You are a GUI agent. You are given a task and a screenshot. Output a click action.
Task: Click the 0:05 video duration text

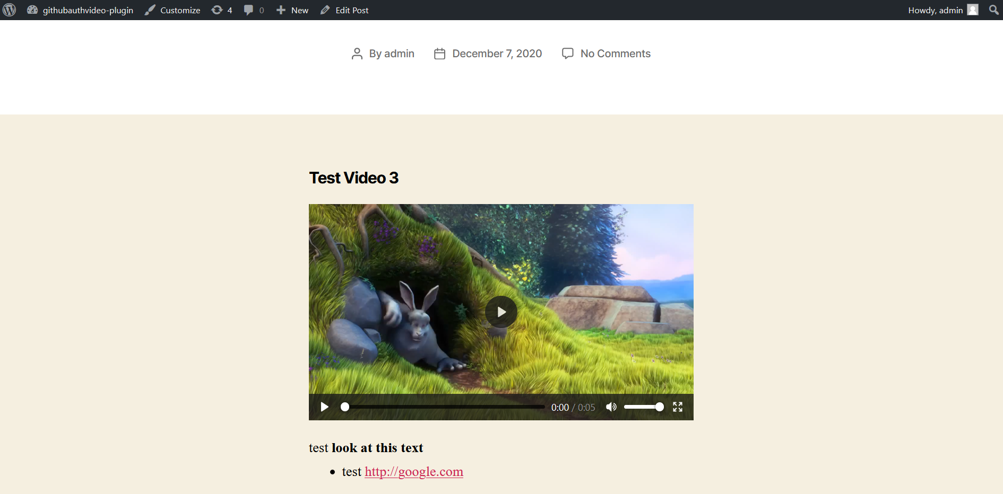pos(586,408)
